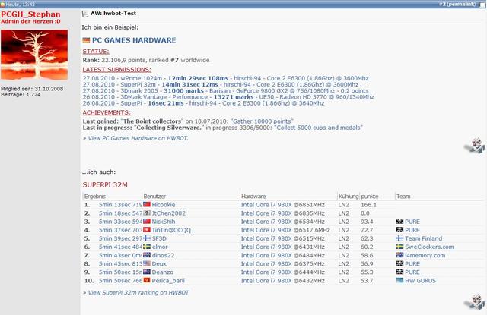Open result 5min 13sec in rank 1
The height and width of the screenshot is (315, 487).
120,205
